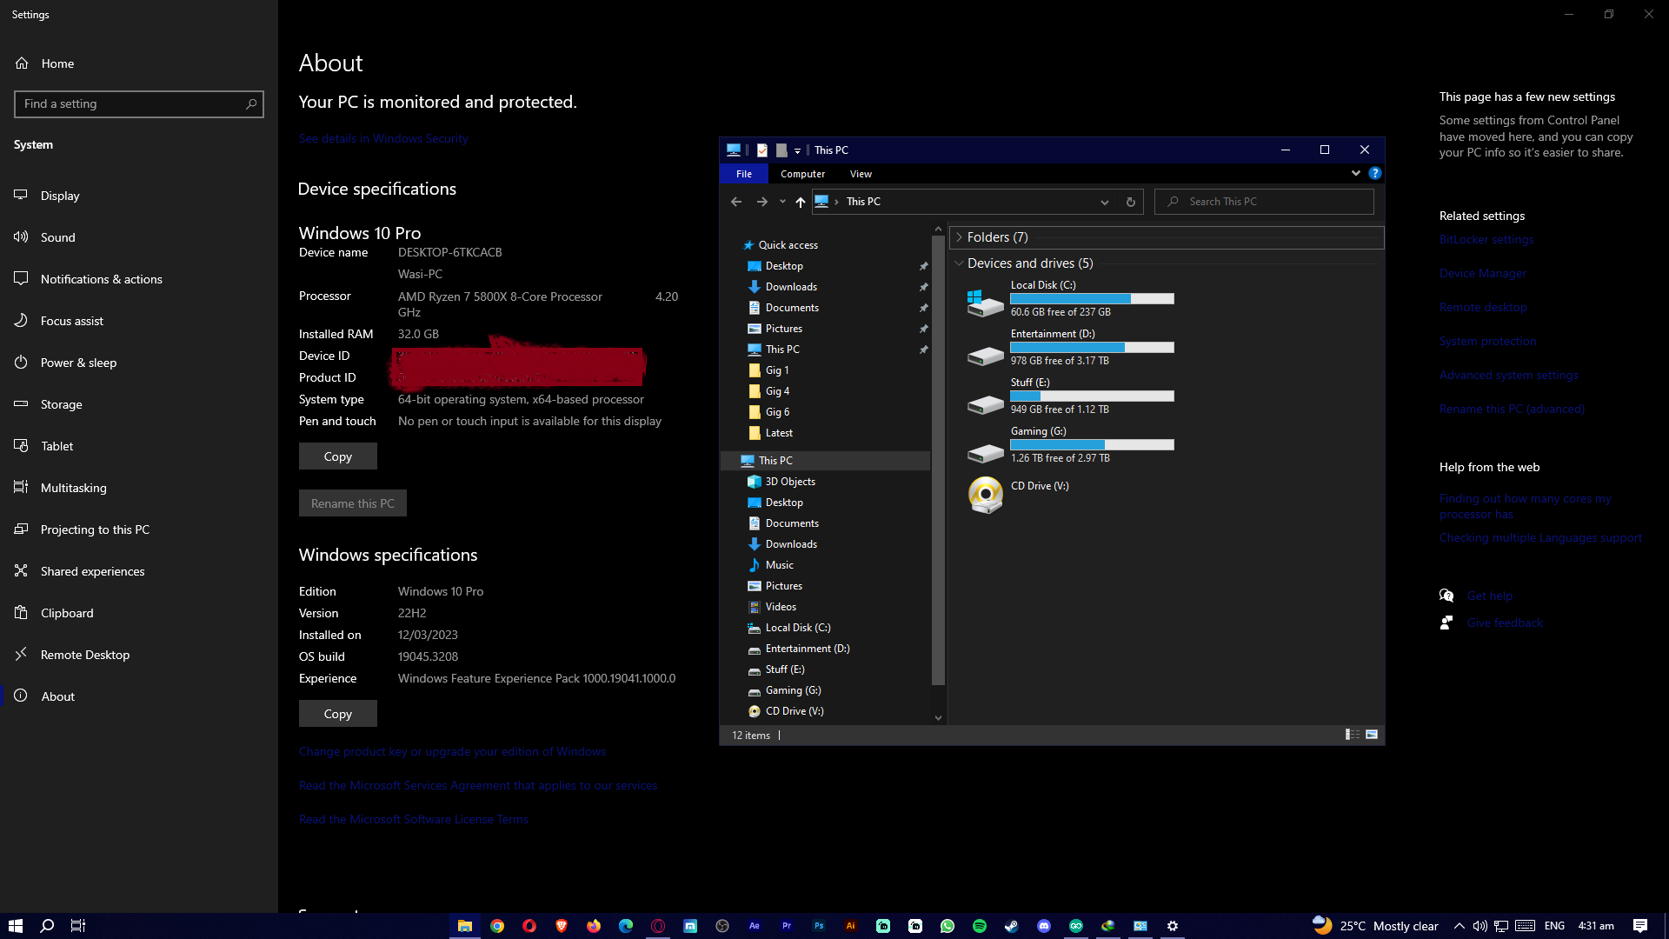This screenshot has width=1669, height=939.
Task: Switch to the View ribbon tab
Action: coord(861,174)
